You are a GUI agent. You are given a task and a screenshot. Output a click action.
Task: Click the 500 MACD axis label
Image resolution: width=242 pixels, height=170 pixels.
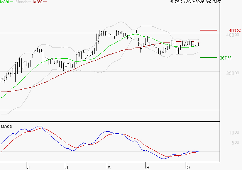coord(235,143)
